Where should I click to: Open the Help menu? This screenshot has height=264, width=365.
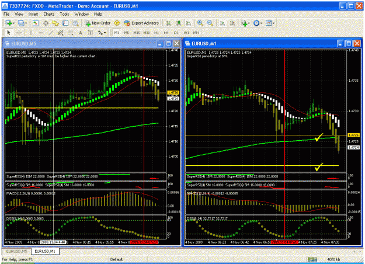click(98, 14)
